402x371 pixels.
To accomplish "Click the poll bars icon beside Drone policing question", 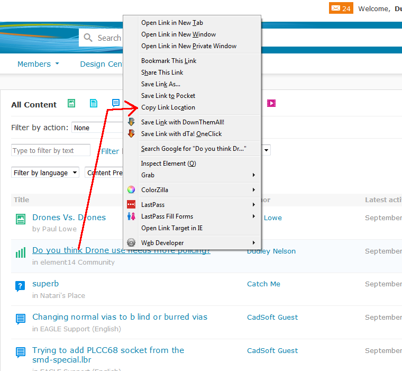I will tap(21, 252).
